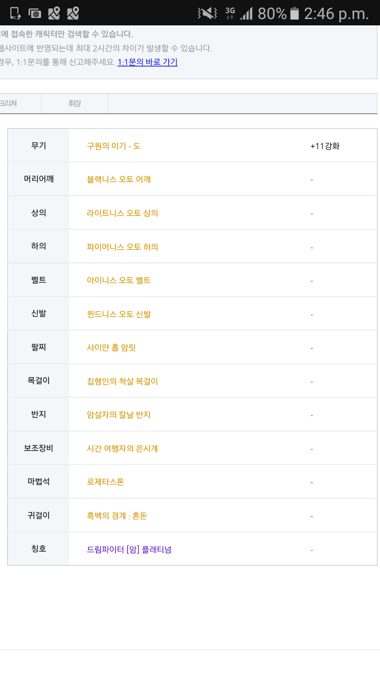Open 윈드니스 오토 신발 shoes item
This screenshot has height=677, width=380.
click(x=119, y=314)
